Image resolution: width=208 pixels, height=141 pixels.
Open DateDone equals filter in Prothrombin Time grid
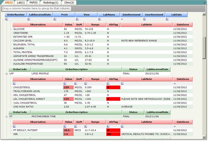point(175,126)
